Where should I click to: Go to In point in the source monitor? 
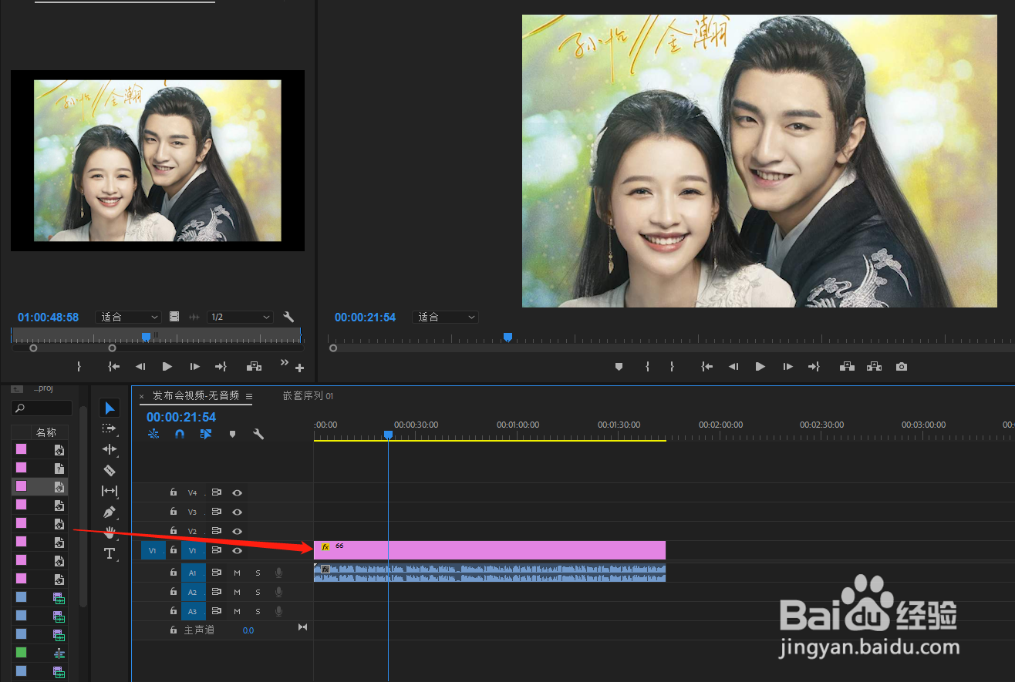pos(114,367)
